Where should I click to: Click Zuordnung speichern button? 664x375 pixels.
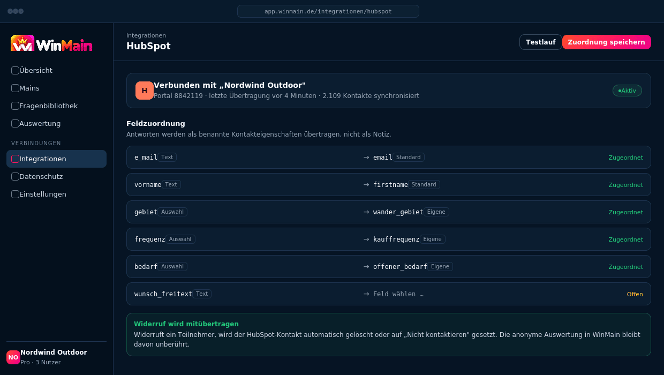point(607,42)
